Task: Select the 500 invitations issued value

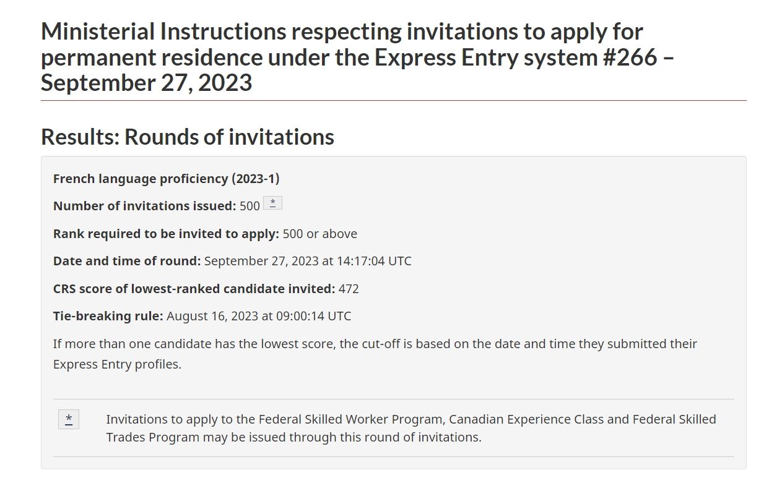Action: [x=250, y=206]
